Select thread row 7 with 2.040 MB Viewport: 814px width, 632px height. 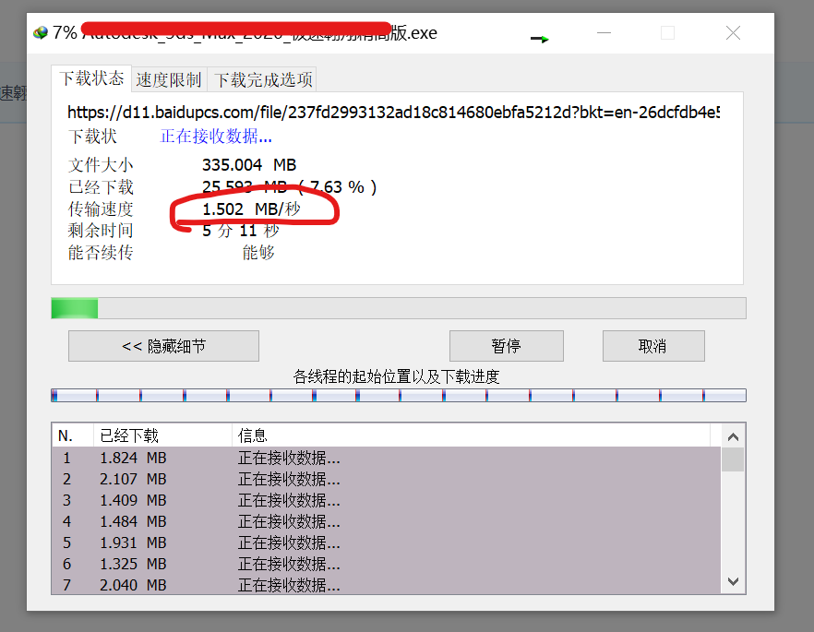386,585
